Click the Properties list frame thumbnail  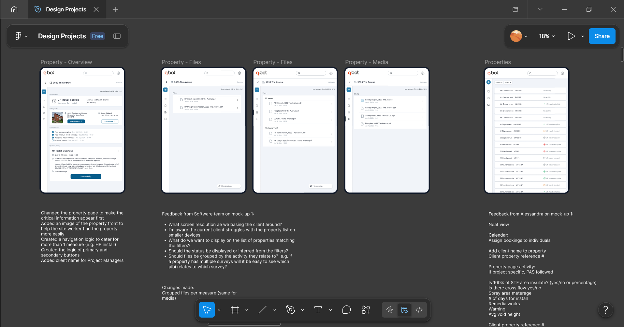[x=527, y=130]
